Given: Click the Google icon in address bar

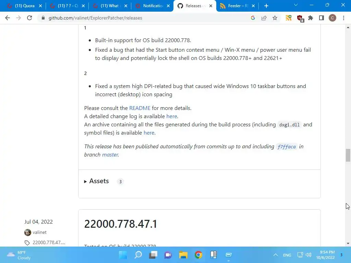Looking at the screenshot, I should coord(253,18).
